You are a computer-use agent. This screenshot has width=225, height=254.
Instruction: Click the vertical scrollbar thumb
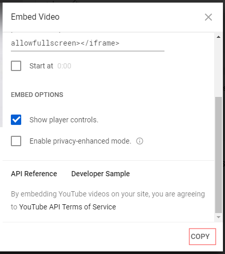(x=218, y=155)
